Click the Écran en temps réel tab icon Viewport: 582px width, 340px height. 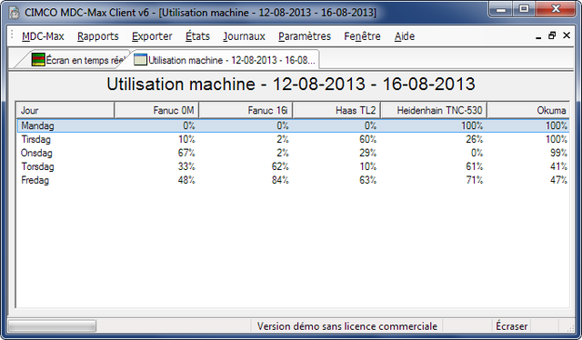(38, 59)
